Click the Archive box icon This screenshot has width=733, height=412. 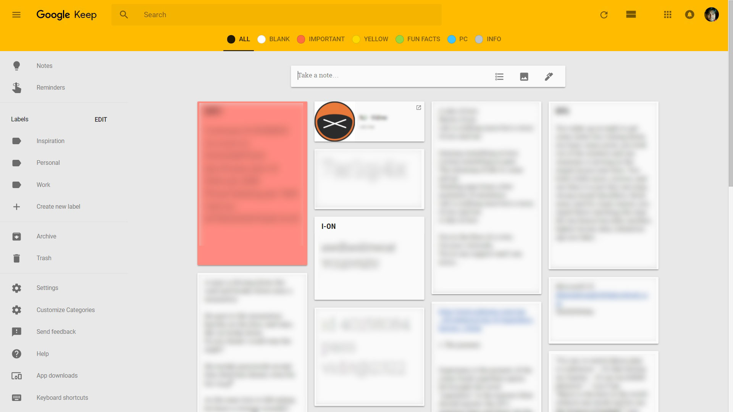pos(16,237)
